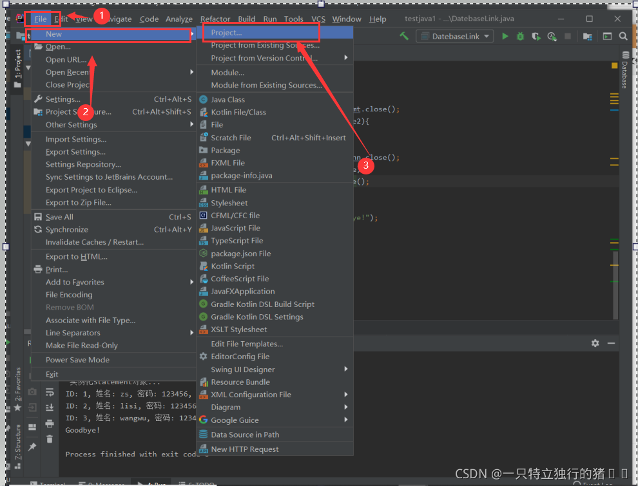
Task: Create a new JavaScript File
Action: [275, 228]
